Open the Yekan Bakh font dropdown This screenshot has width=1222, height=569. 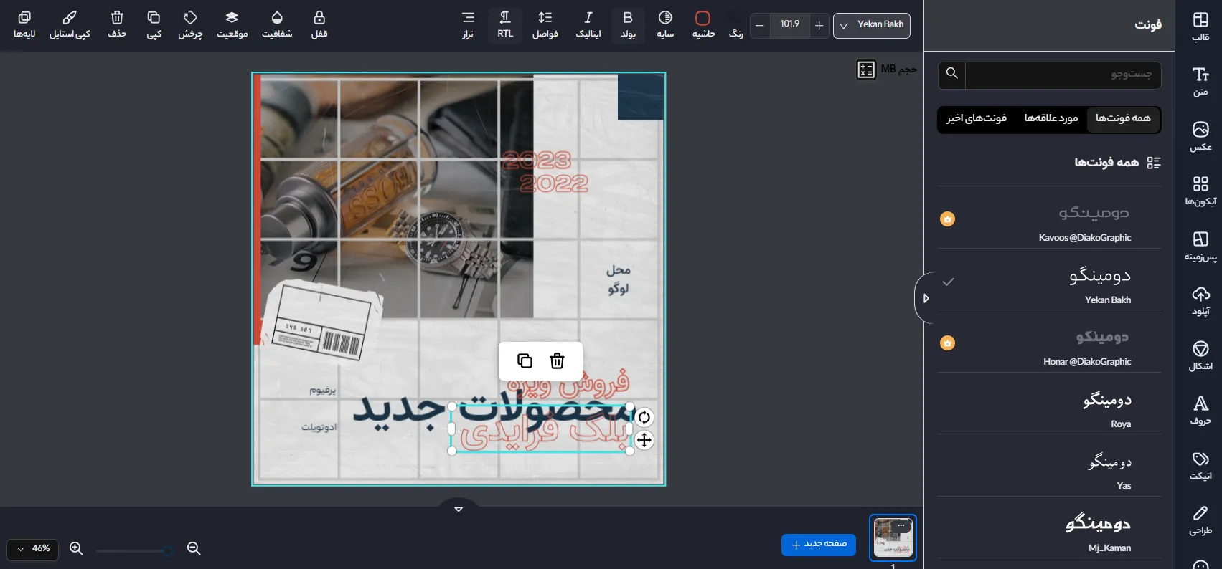tap(872, 25)
